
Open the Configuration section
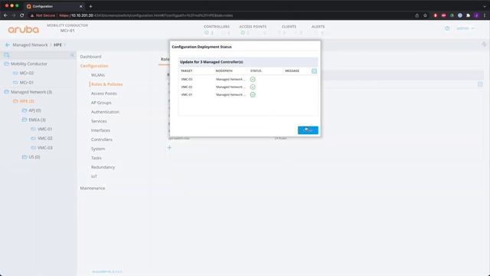point(94,66)
